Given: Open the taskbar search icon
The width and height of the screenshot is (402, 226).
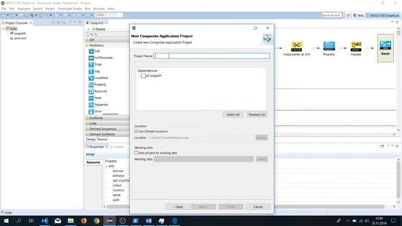Looking at the screenshot, I should 19,220.
